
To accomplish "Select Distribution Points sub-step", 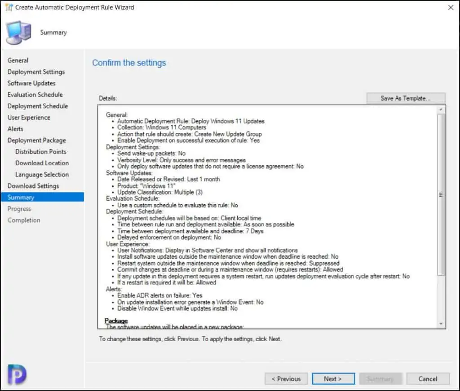I will pos(41,152).
